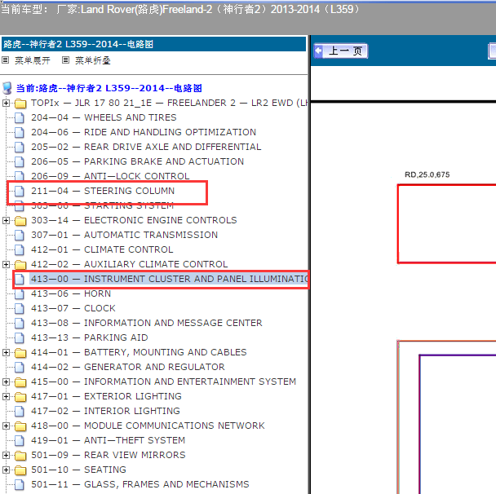Select 206-05 PARKING BRAKE AND ACTUATION
496x494 pixels.
click(x=138, y=161)
